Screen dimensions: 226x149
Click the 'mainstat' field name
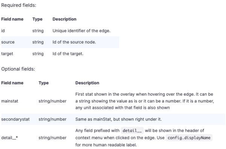pyautogui.click(x=10, y=101)
